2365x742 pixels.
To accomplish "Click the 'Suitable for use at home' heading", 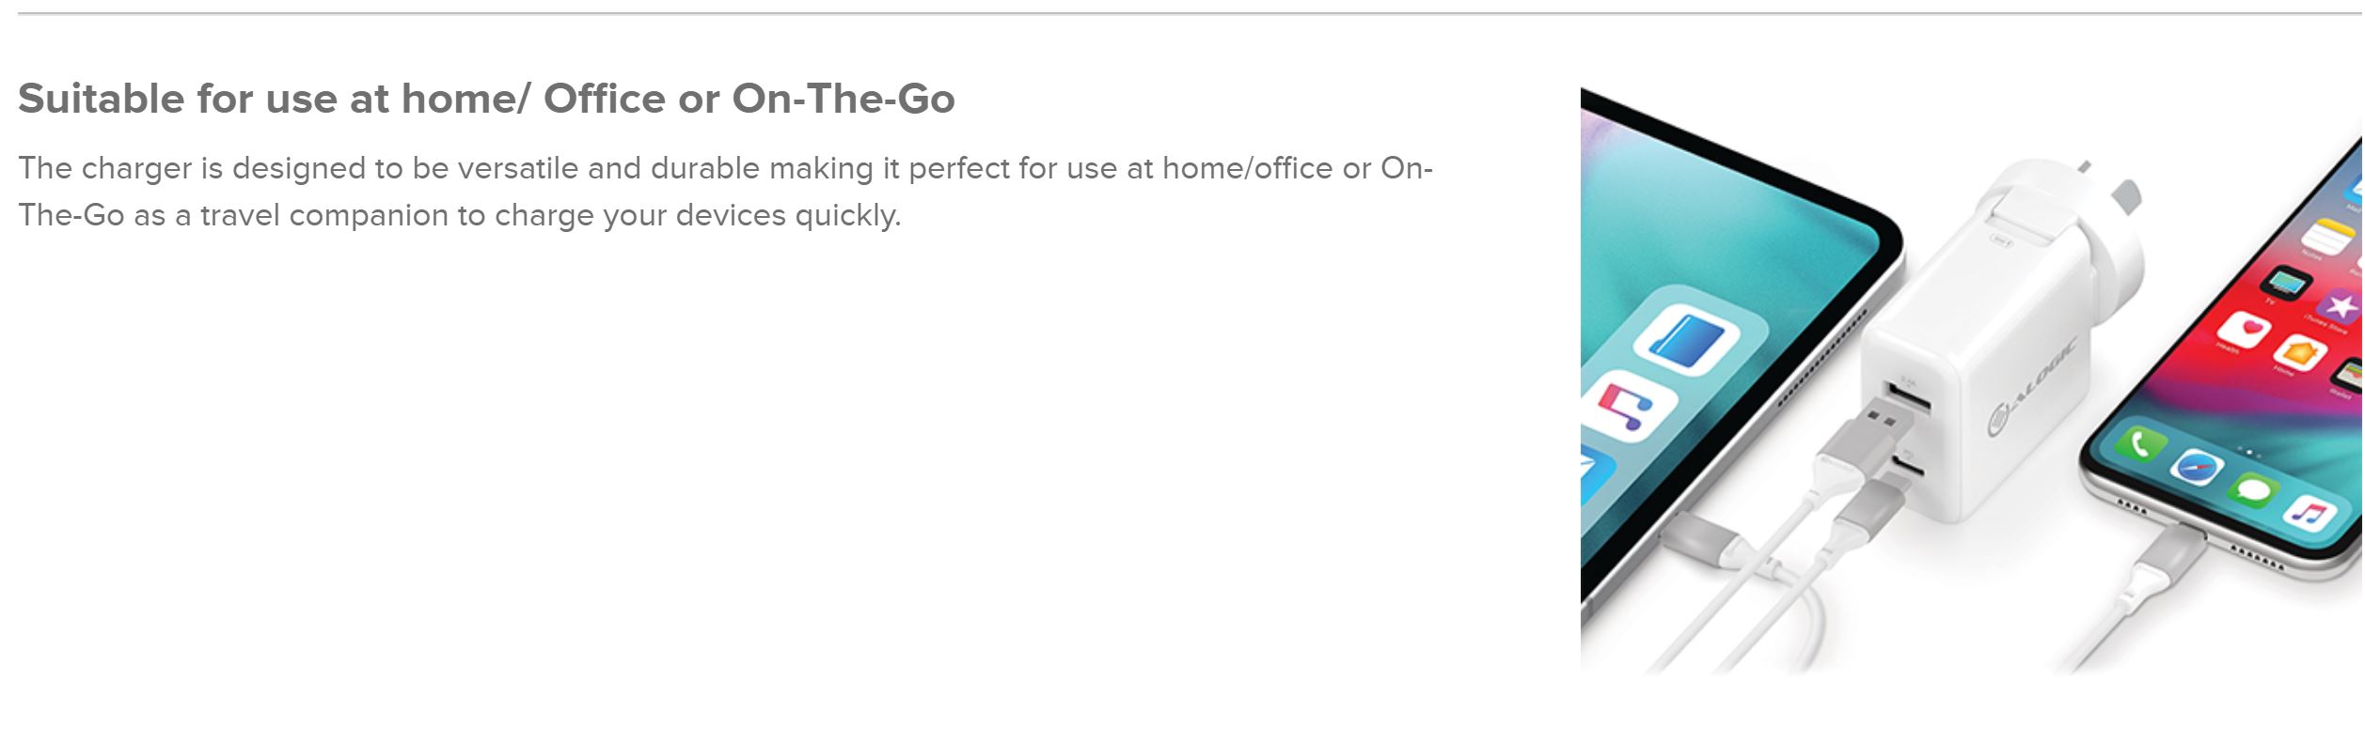I will click(486, 99).
